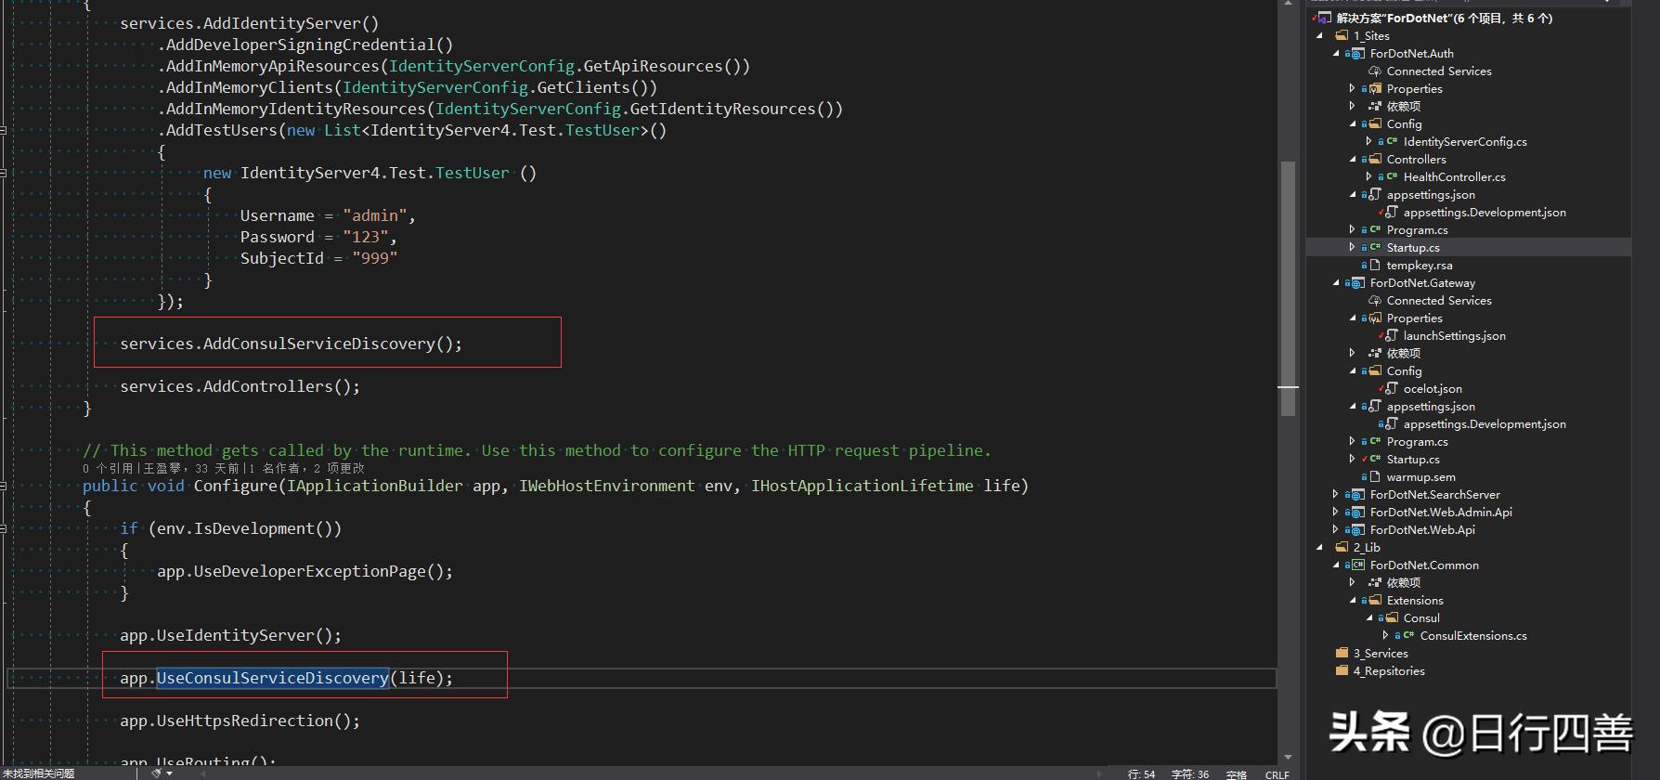
Task: Select launchSettings.json under Gateway Properties
Action: point(1454,336)
